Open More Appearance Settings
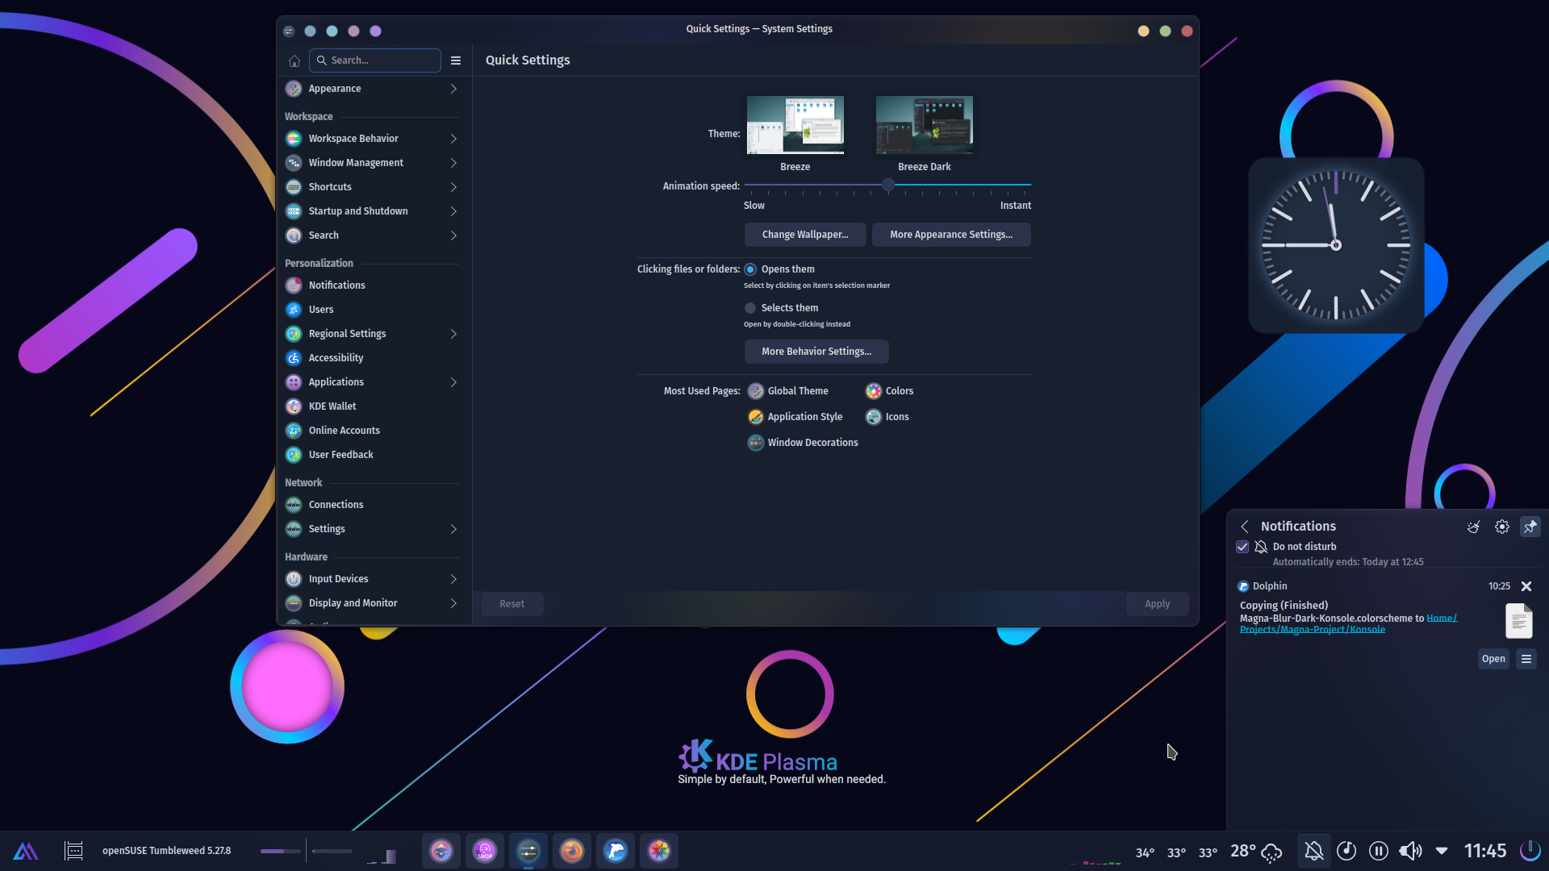The image size is (1549, 871). pos(951,235)
